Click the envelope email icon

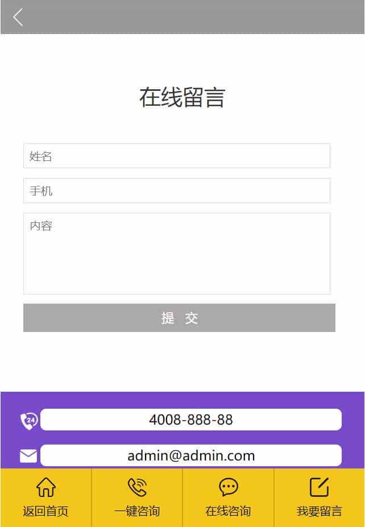28,456
